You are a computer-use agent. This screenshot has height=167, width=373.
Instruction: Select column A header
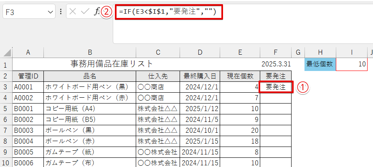tap(28, 52)
